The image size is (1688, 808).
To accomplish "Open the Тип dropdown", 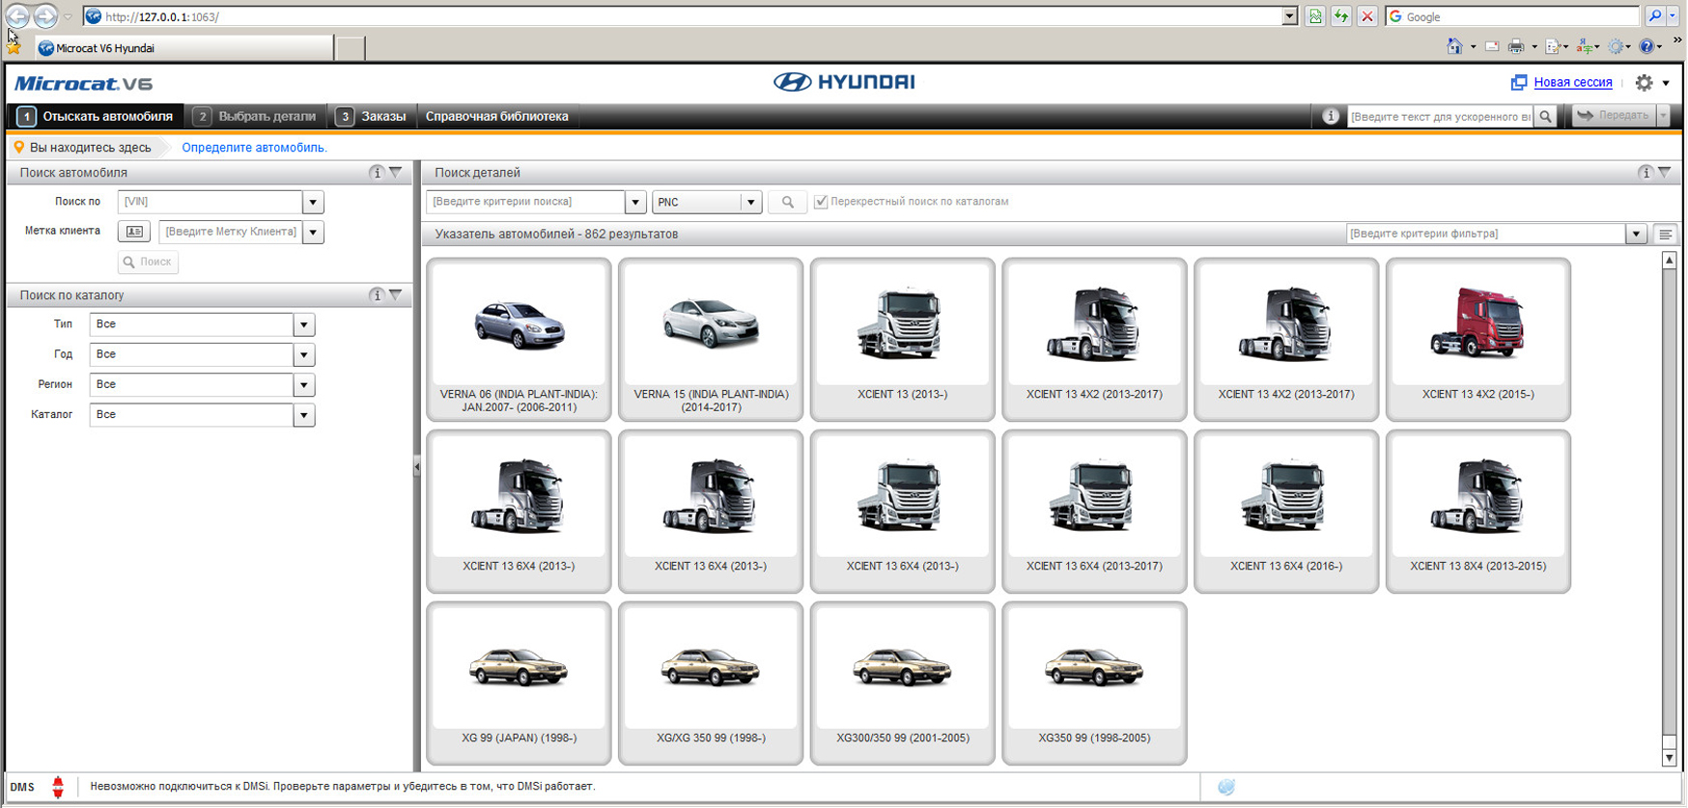I will click(x=303, y=325).
